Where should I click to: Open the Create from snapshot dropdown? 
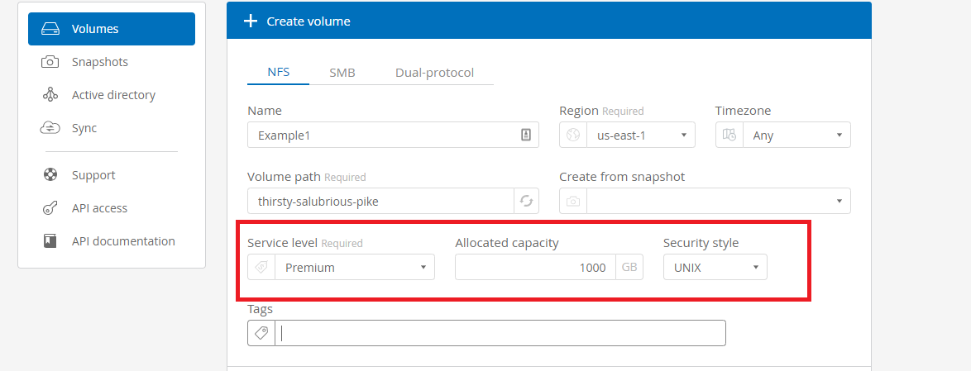[x=718, y=201]
